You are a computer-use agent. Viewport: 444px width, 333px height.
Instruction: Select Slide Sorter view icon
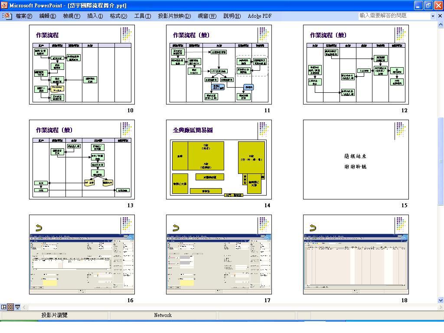click(x=11, y=307)
